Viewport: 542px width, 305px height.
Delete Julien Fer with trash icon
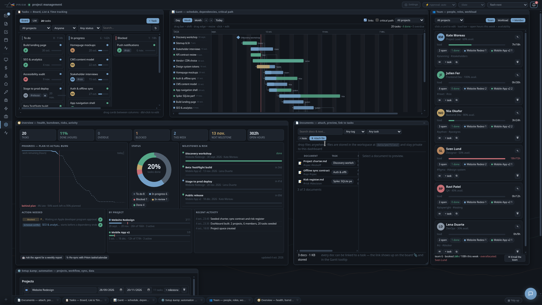[517, 100]
